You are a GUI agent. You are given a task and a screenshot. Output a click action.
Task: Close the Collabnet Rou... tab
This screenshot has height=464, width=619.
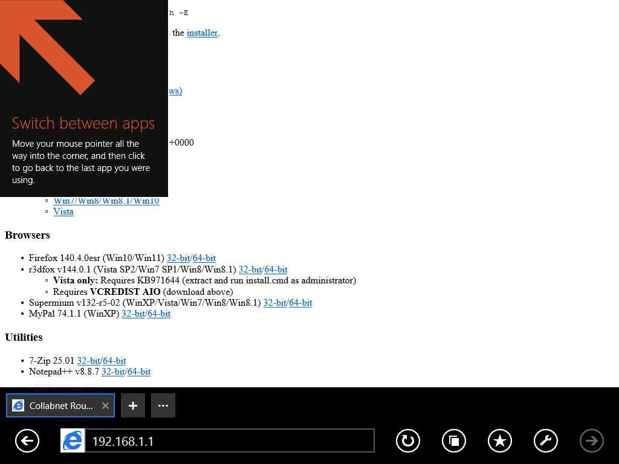pyautogui.click(x=105, y=405)
